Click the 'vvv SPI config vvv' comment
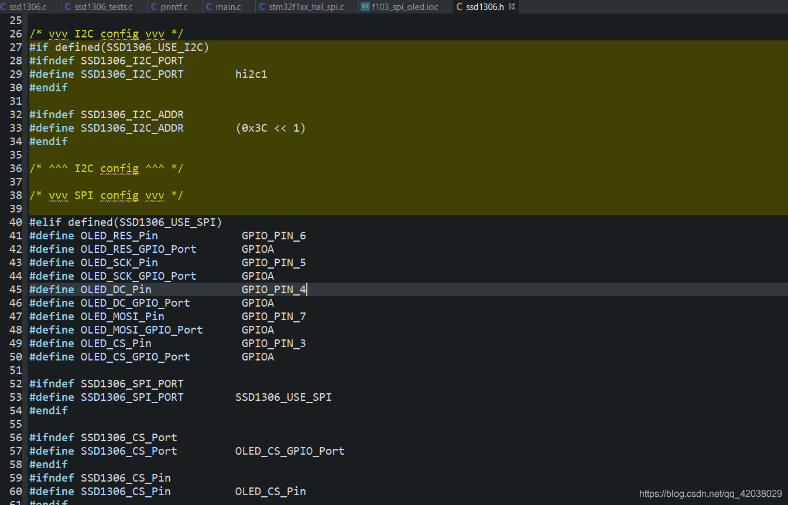Viewport: 788px width, 505px height. pyautogui.click(x=107, y=195)
